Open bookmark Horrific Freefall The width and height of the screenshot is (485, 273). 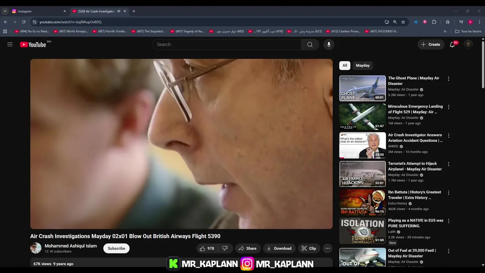[110, 31]
